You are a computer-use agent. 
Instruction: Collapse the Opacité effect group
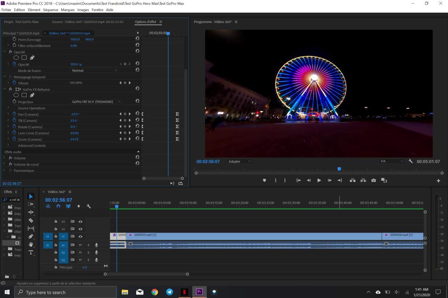(5, 52)
